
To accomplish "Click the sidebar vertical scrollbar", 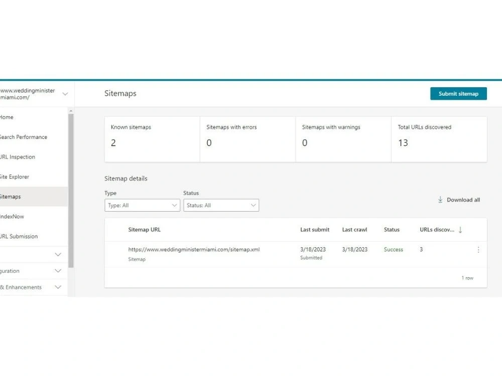I will point(71,191).
